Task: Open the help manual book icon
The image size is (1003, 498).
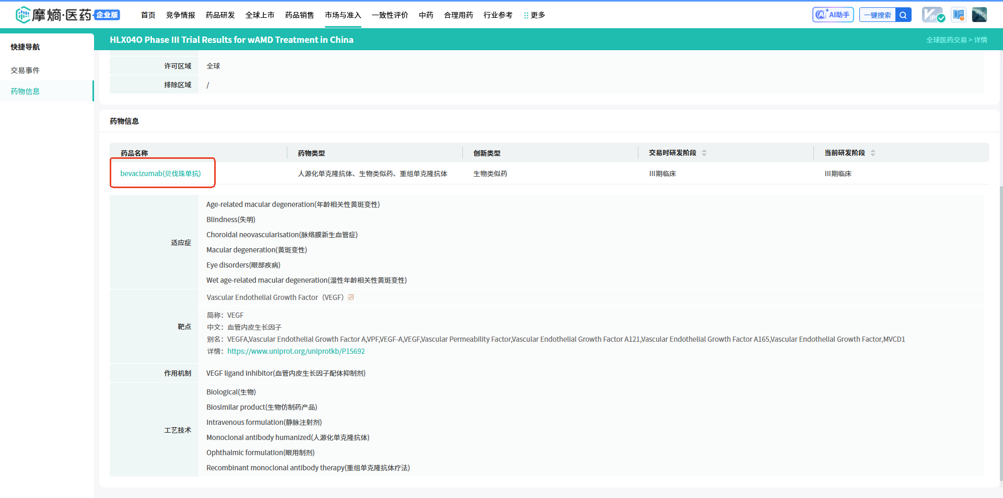Action: click(x=959, y=15)
